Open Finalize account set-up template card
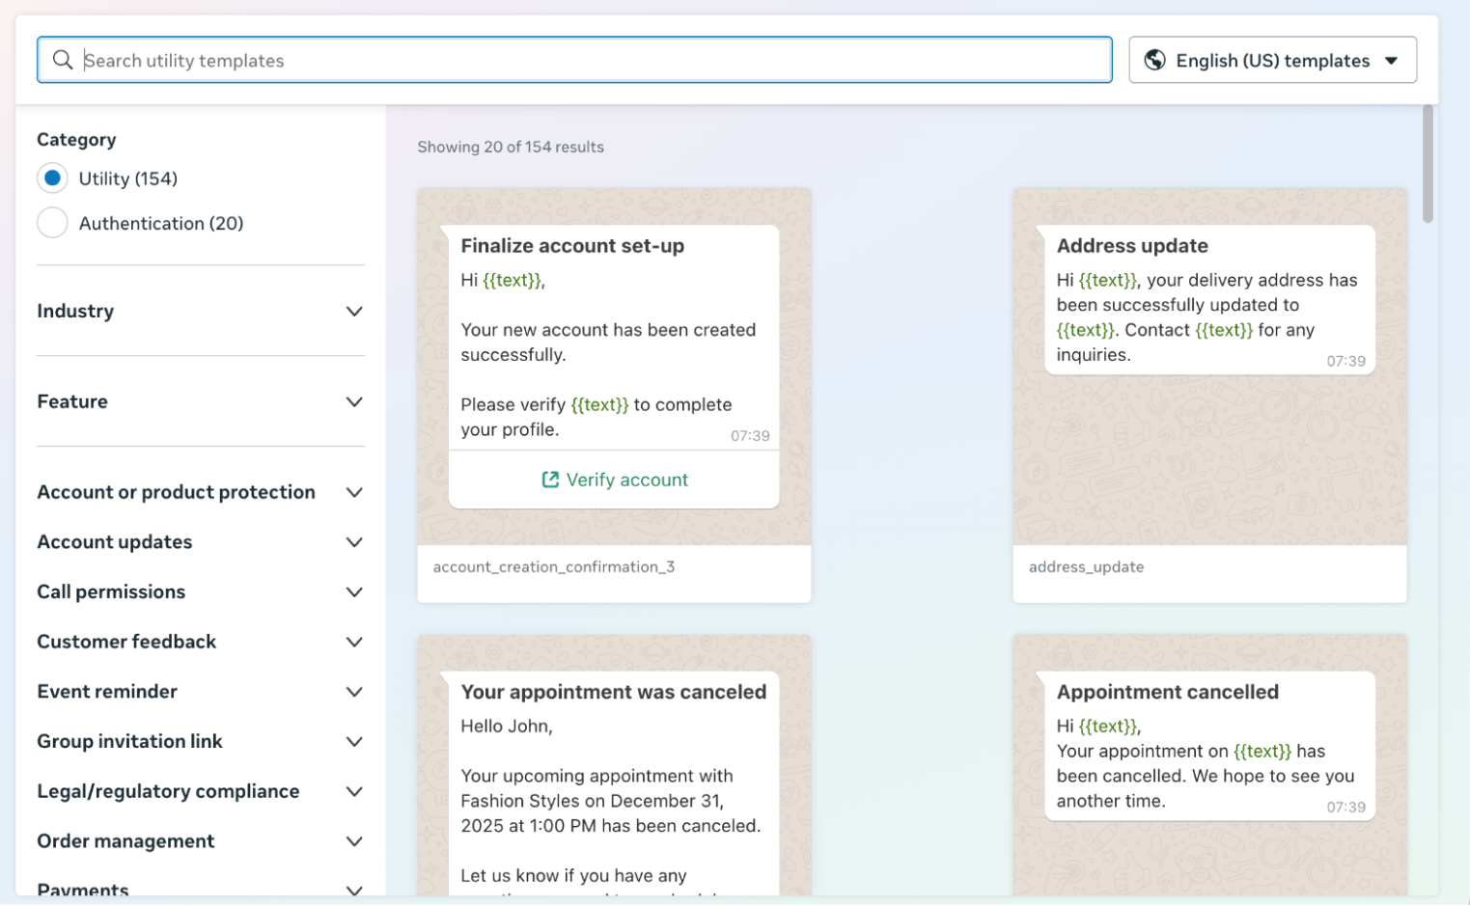Image resolution: width=1470 pixels, height=906 pixels. point(614,396)
